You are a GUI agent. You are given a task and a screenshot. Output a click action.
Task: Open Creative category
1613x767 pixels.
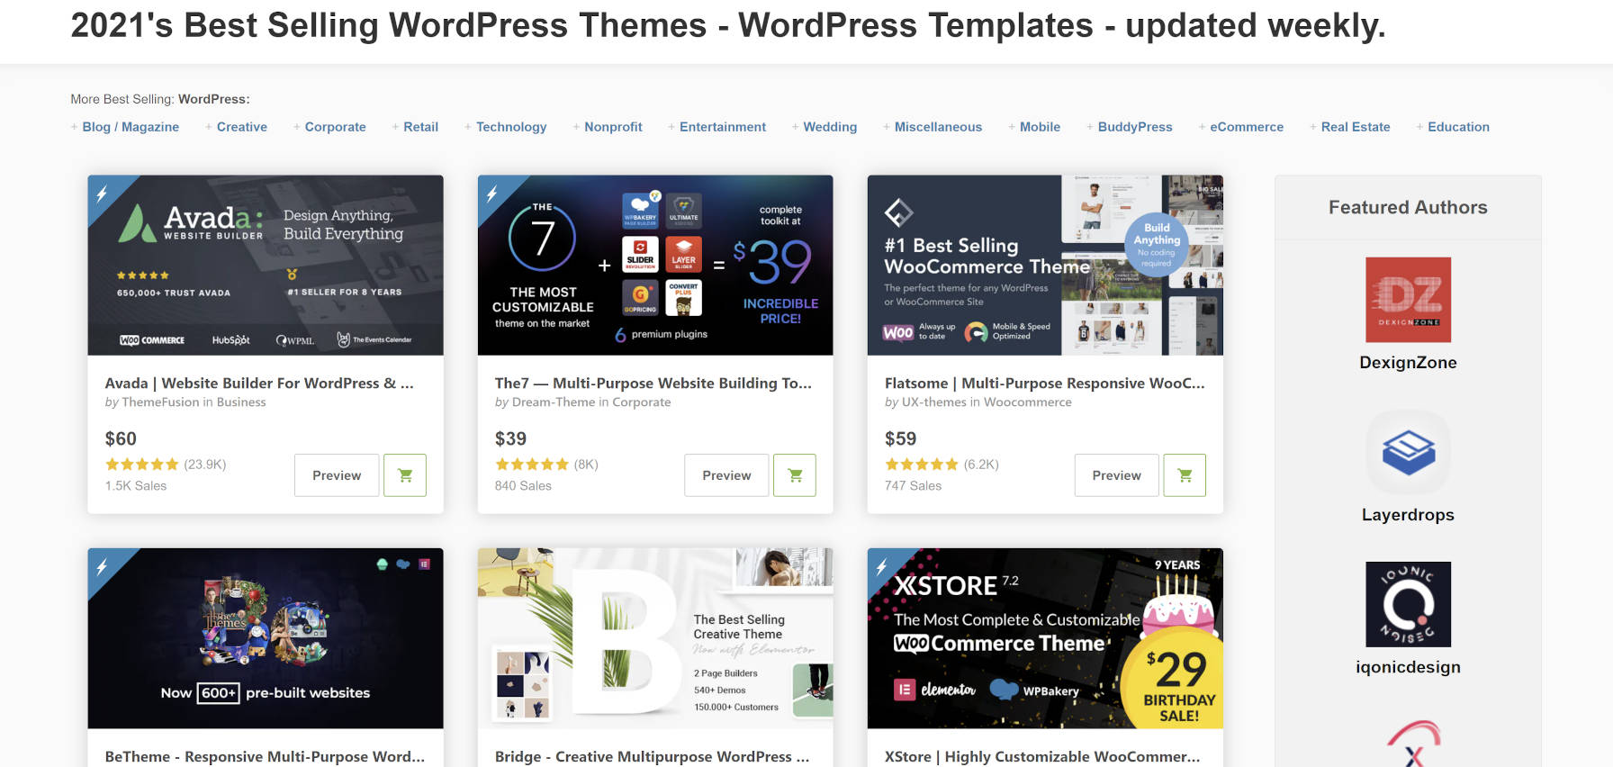point(241,127)
